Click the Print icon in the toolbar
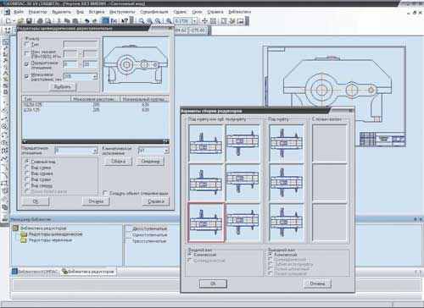Viewport: 424px width, 308px height. [x=40, y=21]
